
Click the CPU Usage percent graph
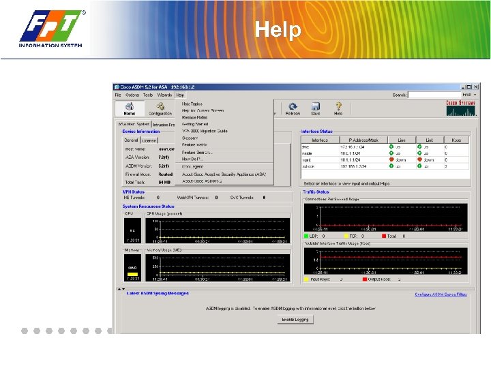click(x=218, y=231)
